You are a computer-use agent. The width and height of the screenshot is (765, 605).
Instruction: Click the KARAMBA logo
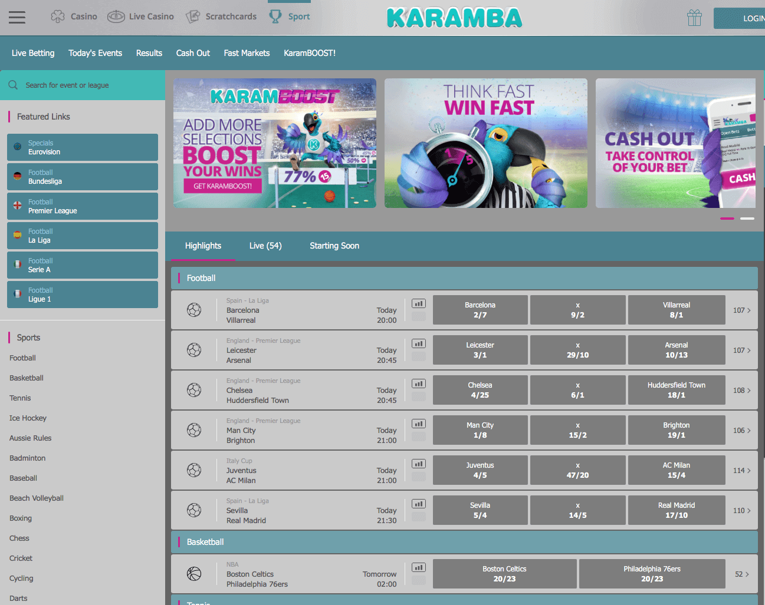point(455,18)
